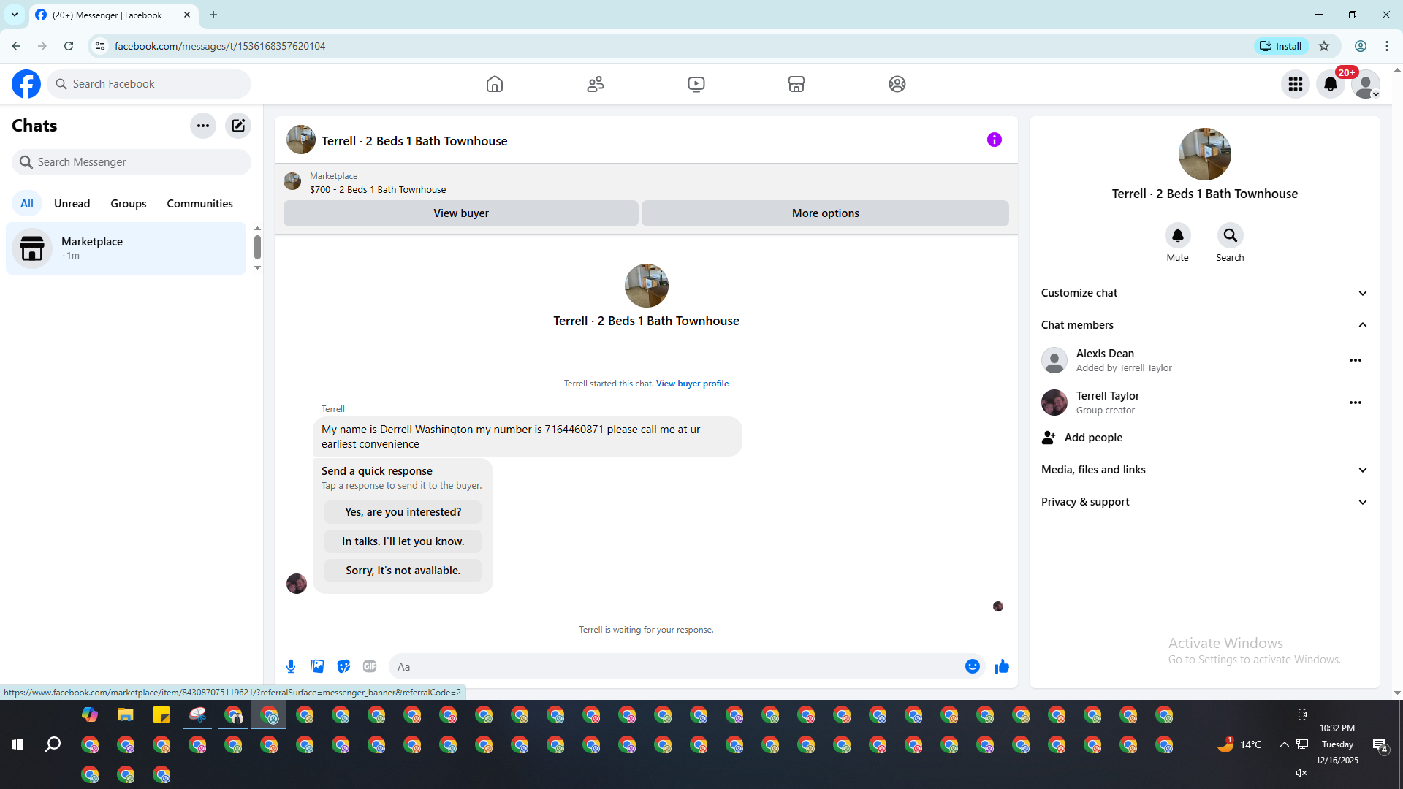Open notifications bell with 20+ badge

point(1331,84)
